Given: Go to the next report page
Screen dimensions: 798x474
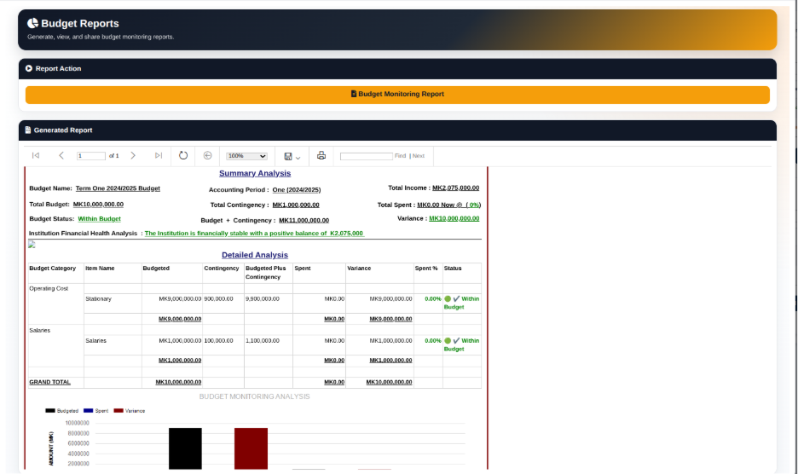Looking at the screenshot, I should [133, 155].
